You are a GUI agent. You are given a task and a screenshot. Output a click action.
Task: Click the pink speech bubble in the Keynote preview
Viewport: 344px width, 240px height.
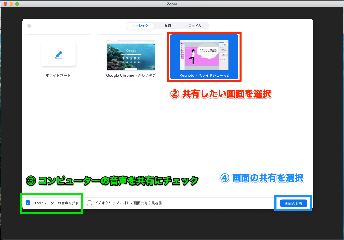(208, 51)
